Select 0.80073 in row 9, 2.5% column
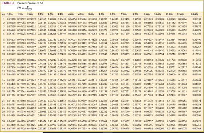 (42, 50)
